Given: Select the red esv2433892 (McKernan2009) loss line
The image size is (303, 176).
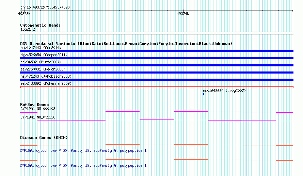Looking at the screenshot, I should point(157,87).
